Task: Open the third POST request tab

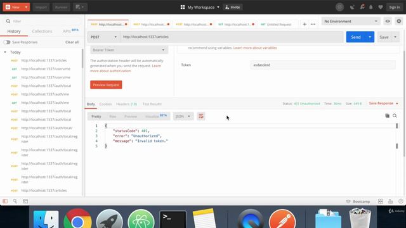Action: 193,24
